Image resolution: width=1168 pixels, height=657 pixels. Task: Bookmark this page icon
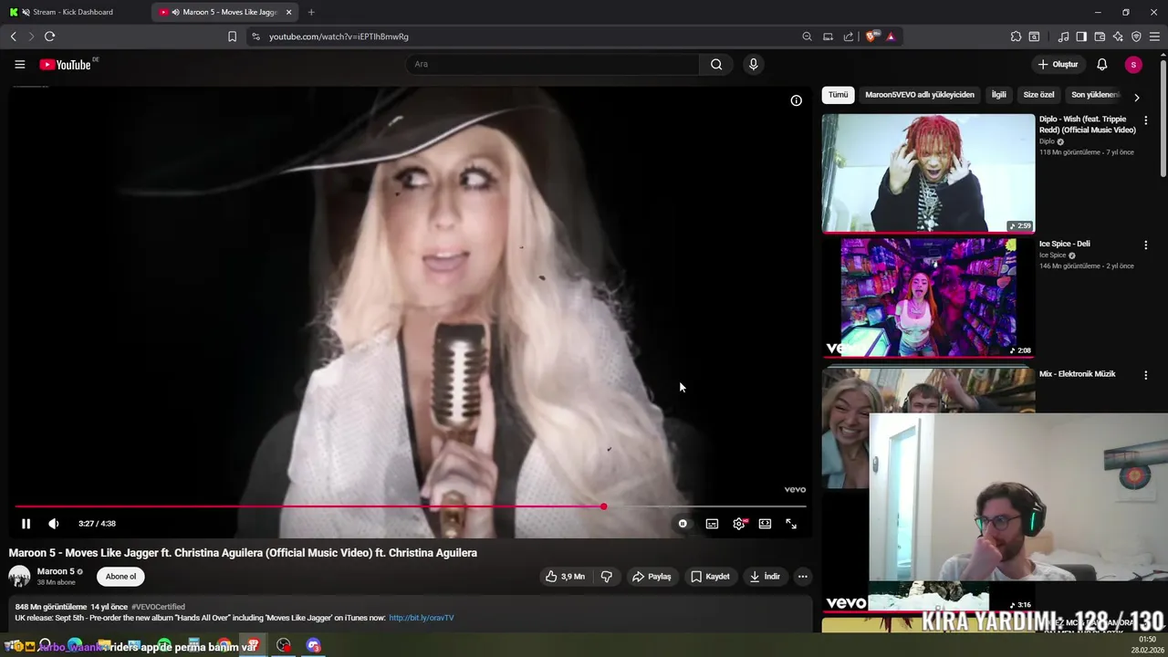[232, 36]
